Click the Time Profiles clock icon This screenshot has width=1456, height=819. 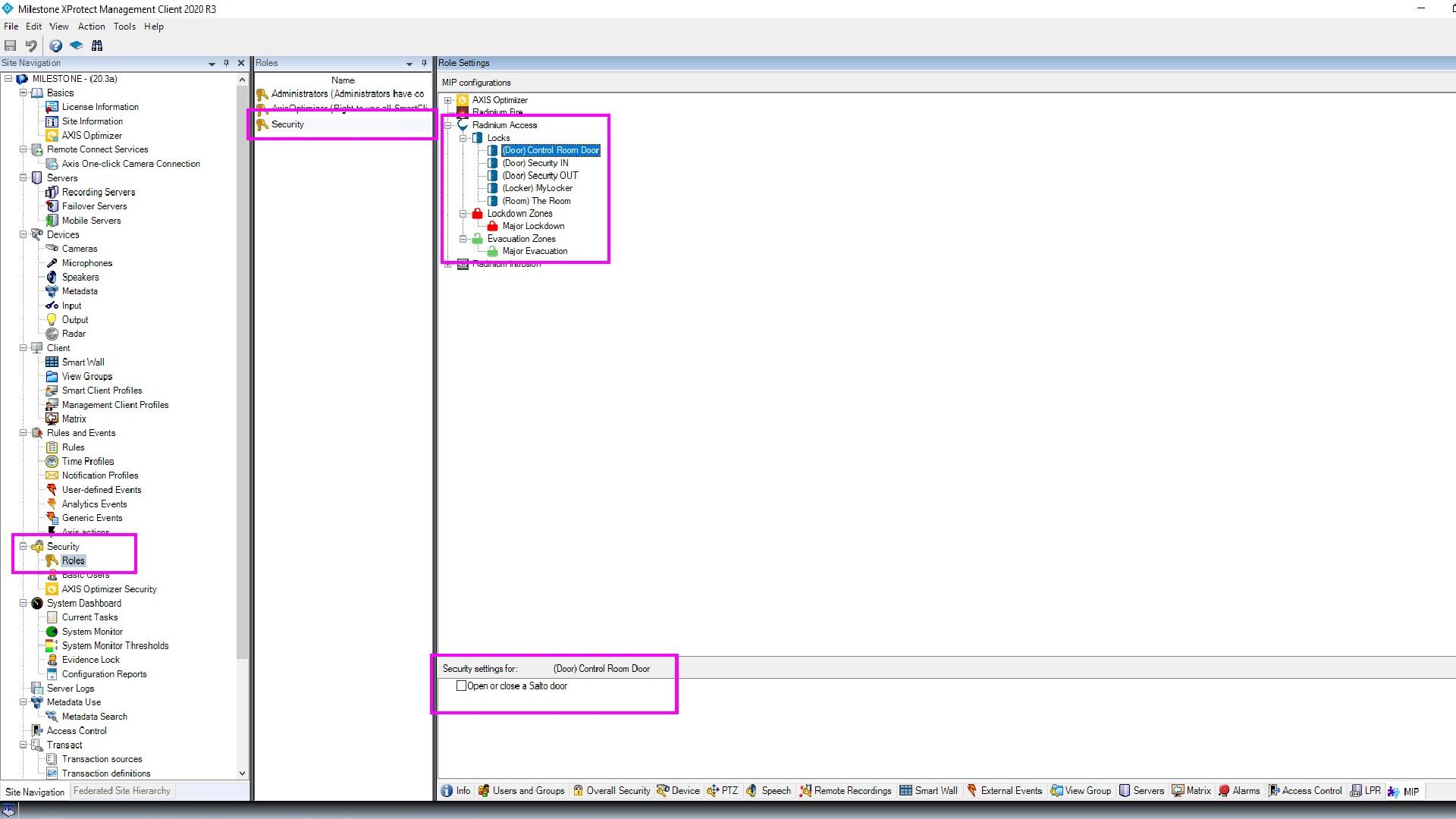52,461
